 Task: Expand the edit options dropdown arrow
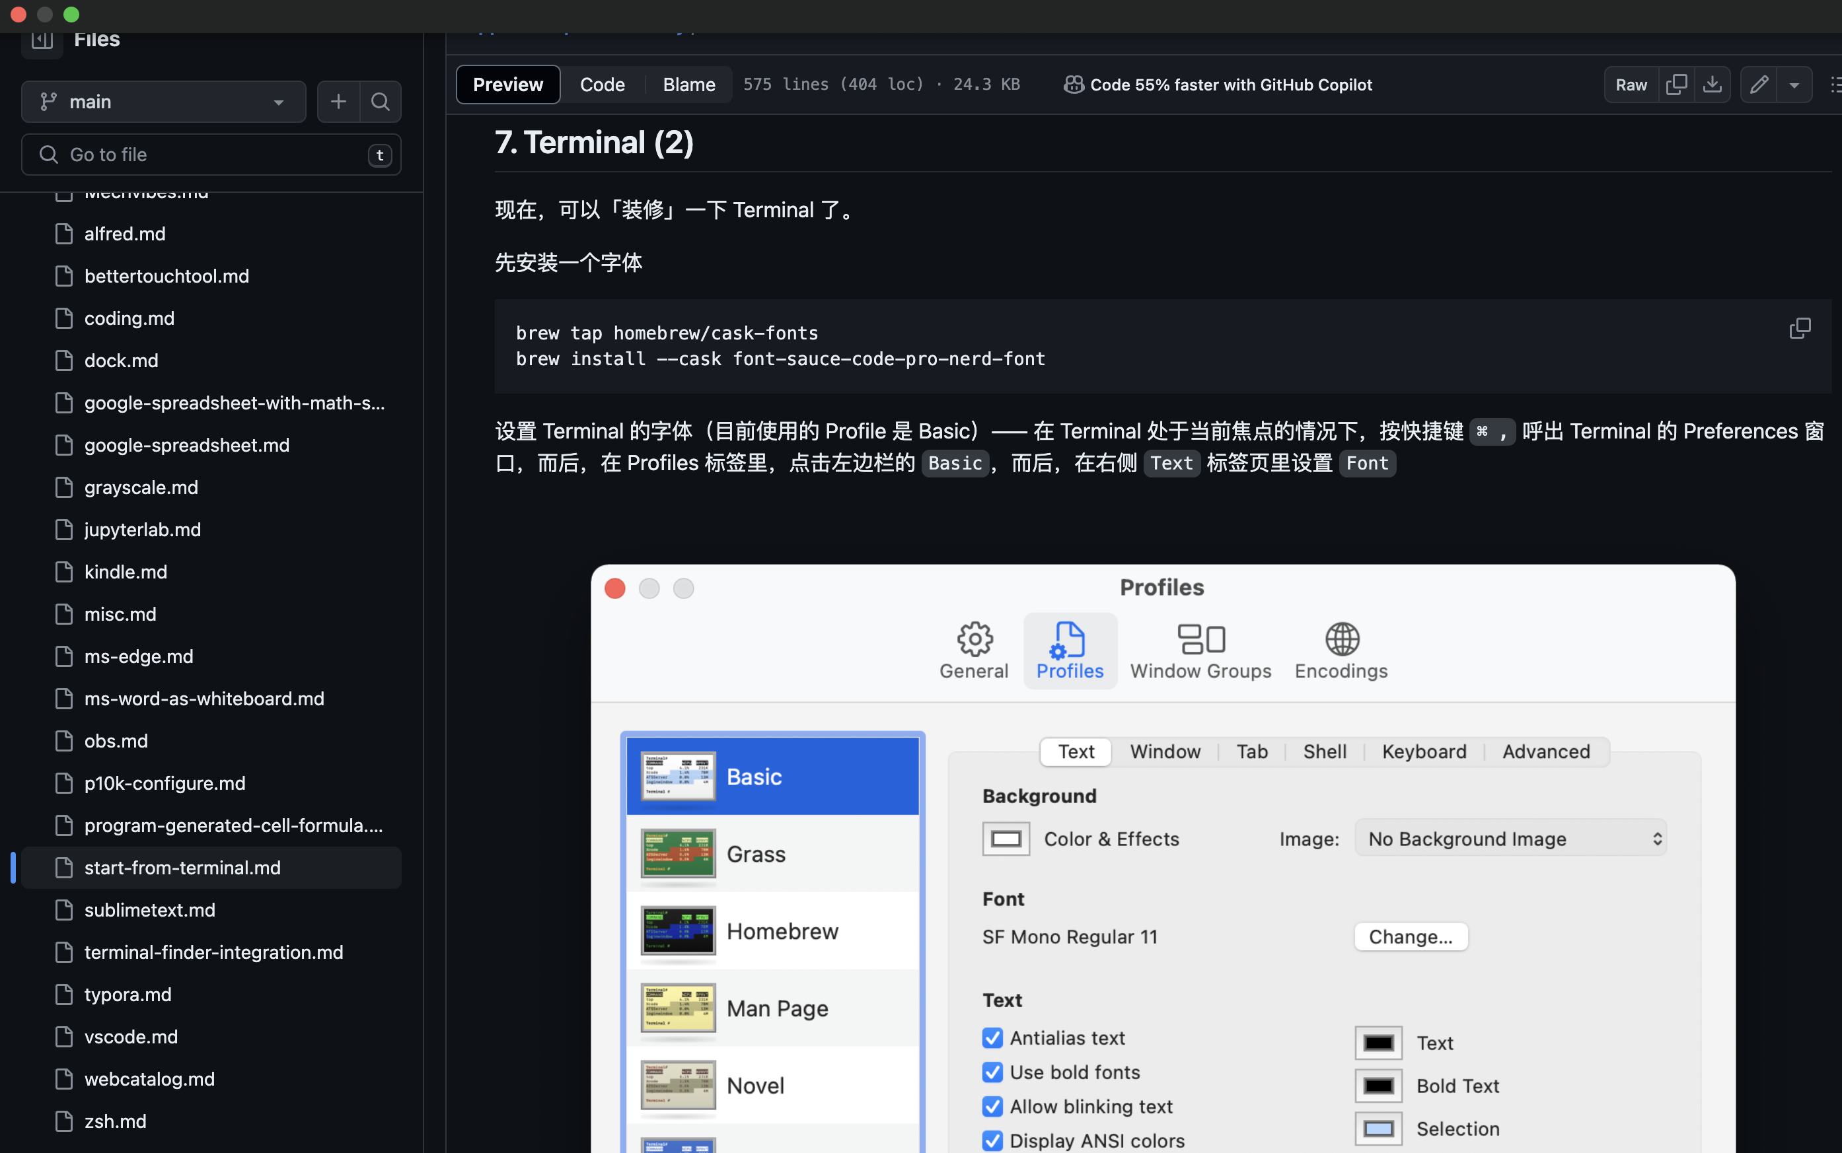pyautogui.click(x=1794, y=85)
